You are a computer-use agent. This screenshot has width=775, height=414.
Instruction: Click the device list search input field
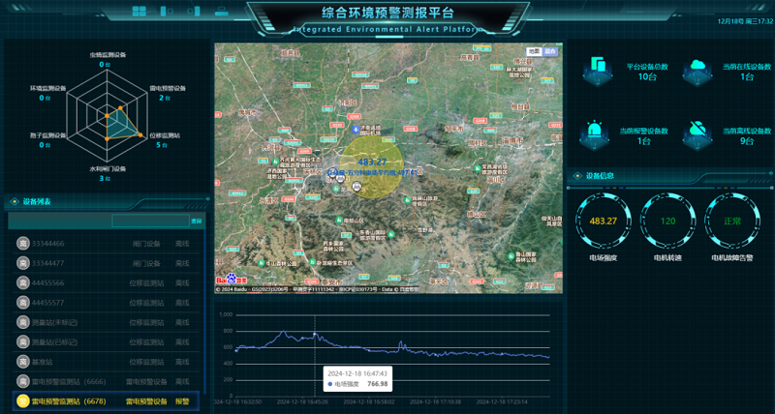tap(149, 222)
